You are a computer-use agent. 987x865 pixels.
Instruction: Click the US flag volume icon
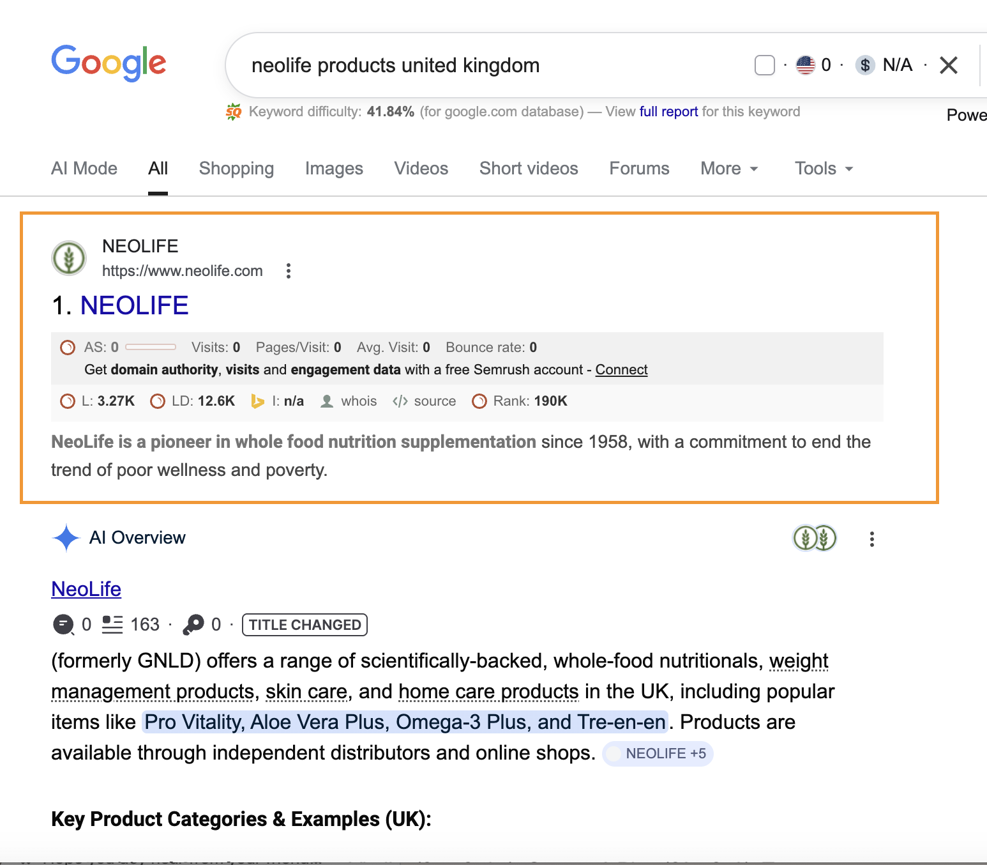tap(806, 65)
